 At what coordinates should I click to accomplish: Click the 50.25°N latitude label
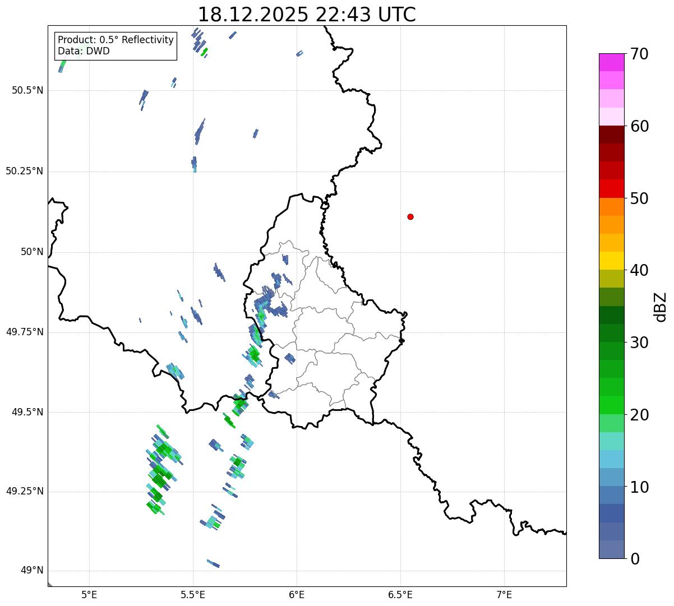click(24, 171)
